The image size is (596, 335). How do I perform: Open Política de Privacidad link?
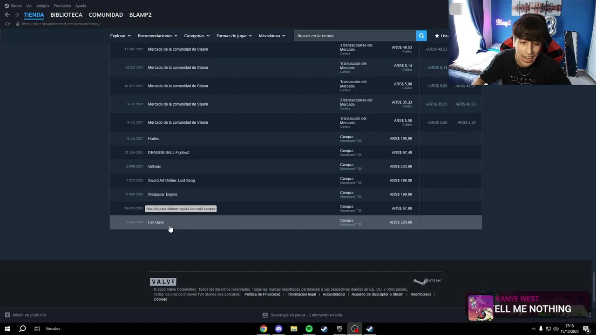[x=262, y=295]
